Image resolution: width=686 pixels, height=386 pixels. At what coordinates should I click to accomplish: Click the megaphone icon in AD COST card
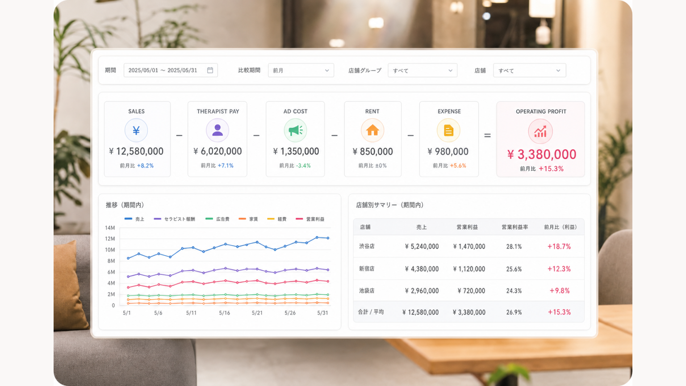(295, 130)
